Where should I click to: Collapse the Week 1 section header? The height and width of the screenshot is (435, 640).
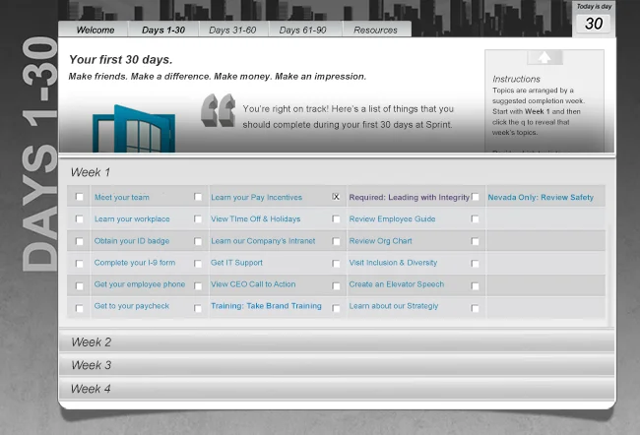pos(337,172)
